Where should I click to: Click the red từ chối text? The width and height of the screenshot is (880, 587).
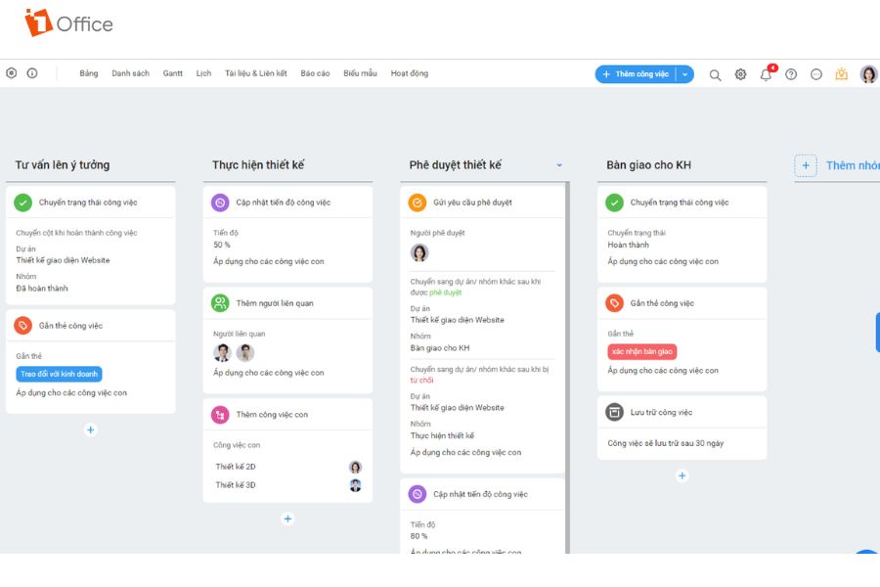coord(421,381)
